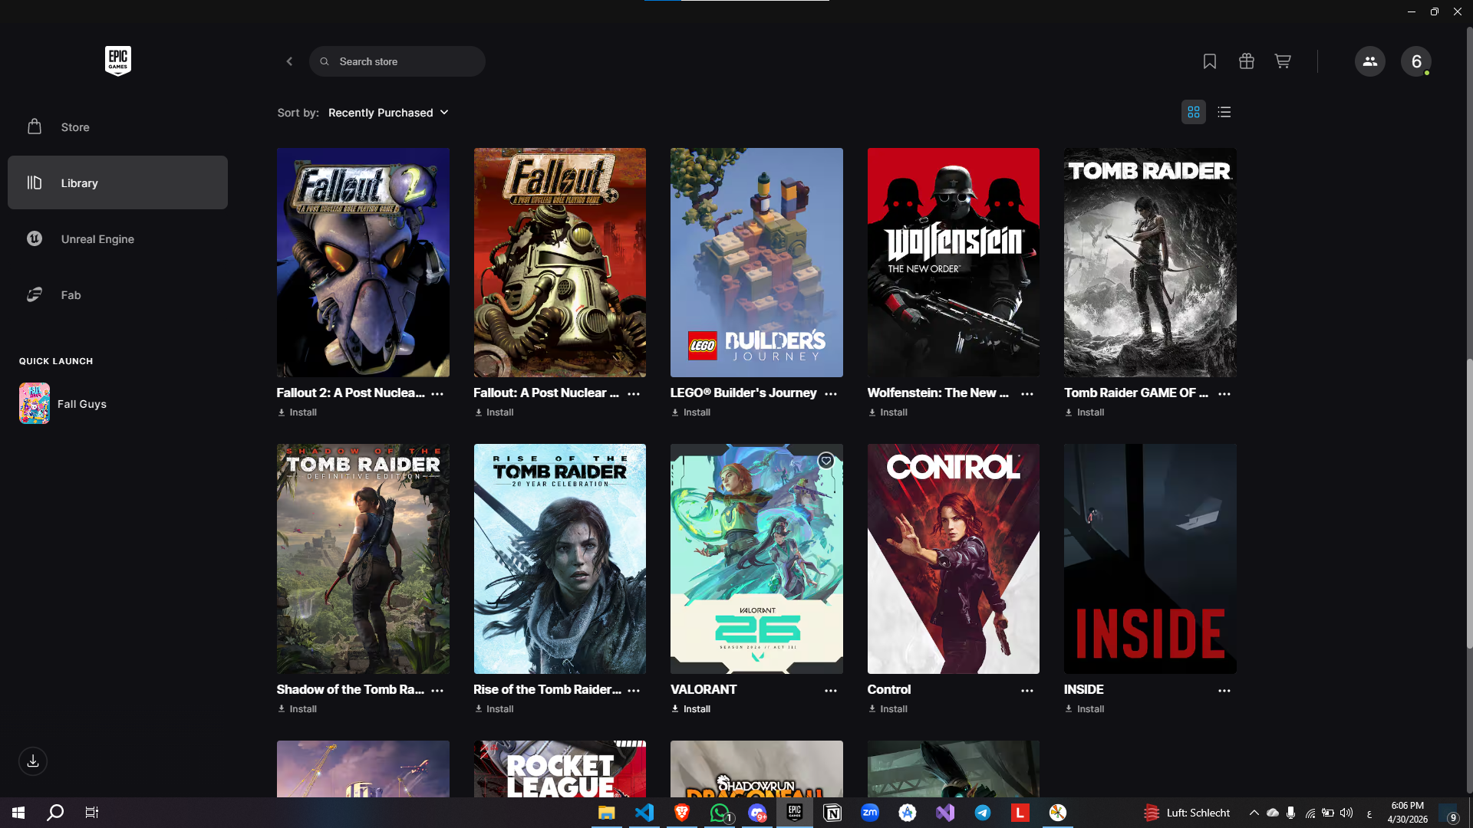Image resolution: width=1473 pixels, height=828 pixels.
Task: Open INSIDE game cover art
Action: tap(1150, 559)
